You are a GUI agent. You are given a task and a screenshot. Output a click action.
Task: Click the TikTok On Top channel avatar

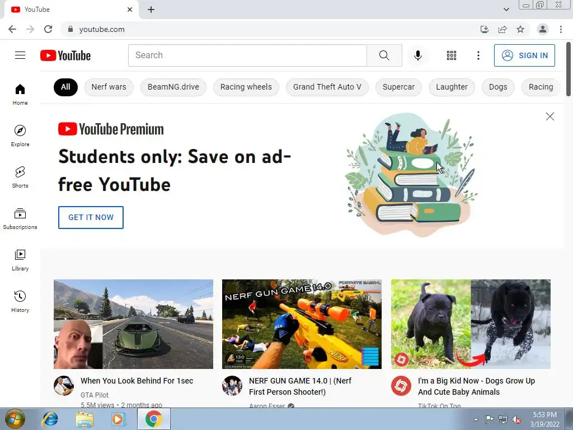coord(401,385)
